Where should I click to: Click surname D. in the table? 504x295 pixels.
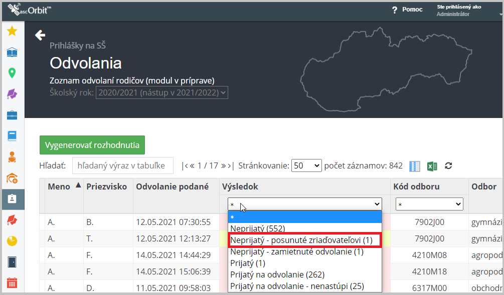pyautogui.click(x=90, y=287)
